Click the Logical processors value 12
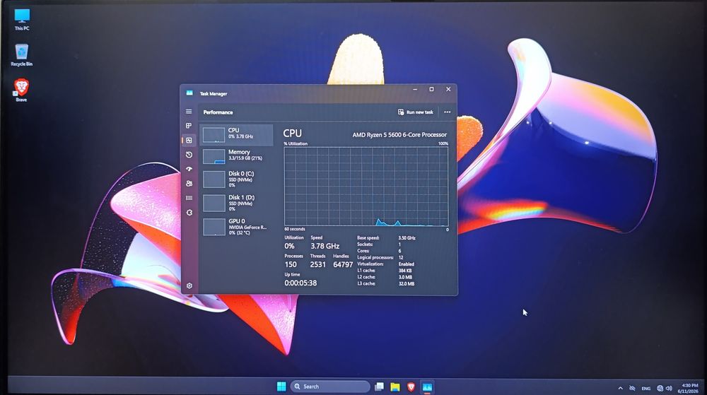The width and height of the screenshot is (707, 395). 401,257
